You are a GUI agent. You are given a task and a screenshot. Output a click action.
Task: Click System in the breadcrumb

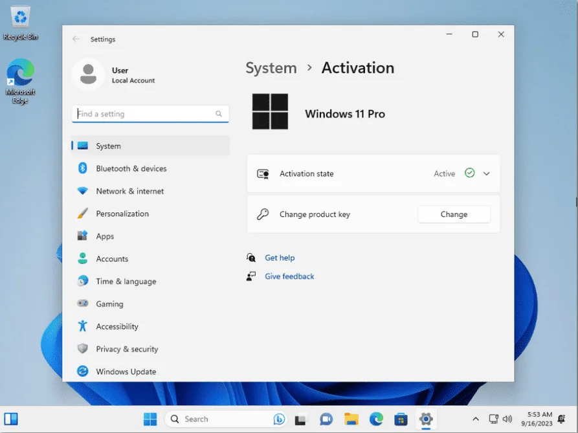tap(271, 68)
